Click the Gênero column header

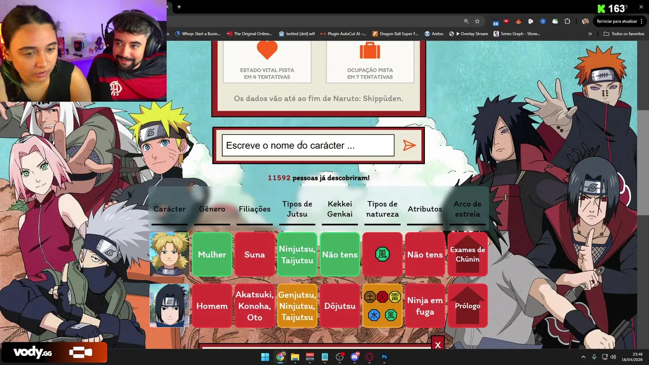(x=212, y=209)
